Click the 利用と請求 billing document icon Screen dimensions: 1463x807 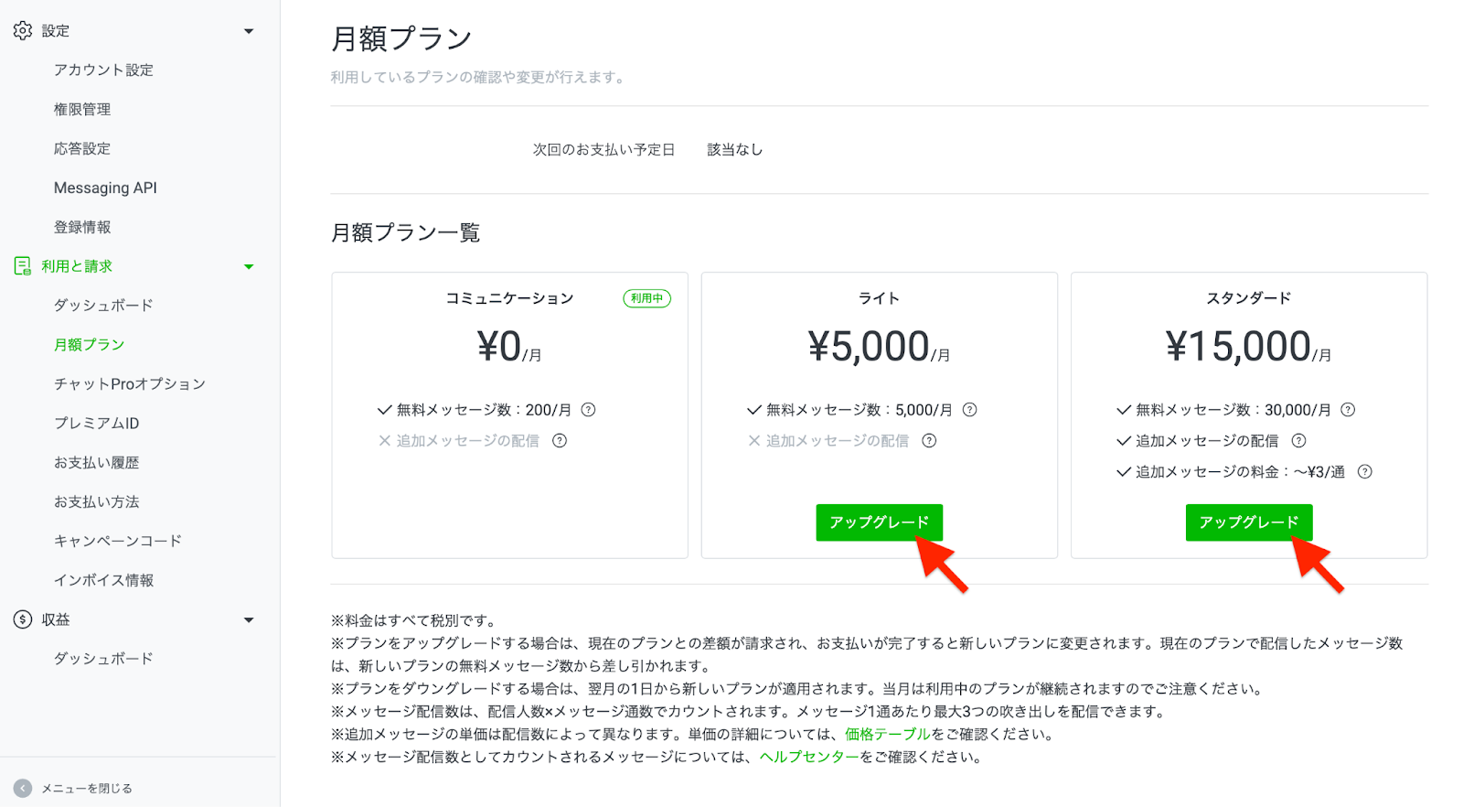(x=23, y=266)
